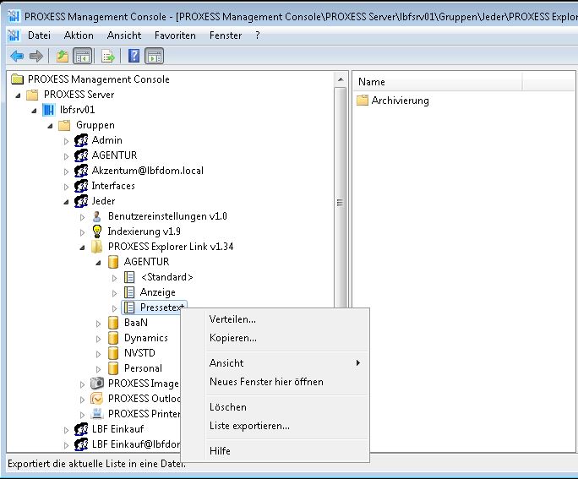Image resolution: width=578 pixels, height=479 pixels.
Task: Click the Anzeige document type icon
Action: 129,292
